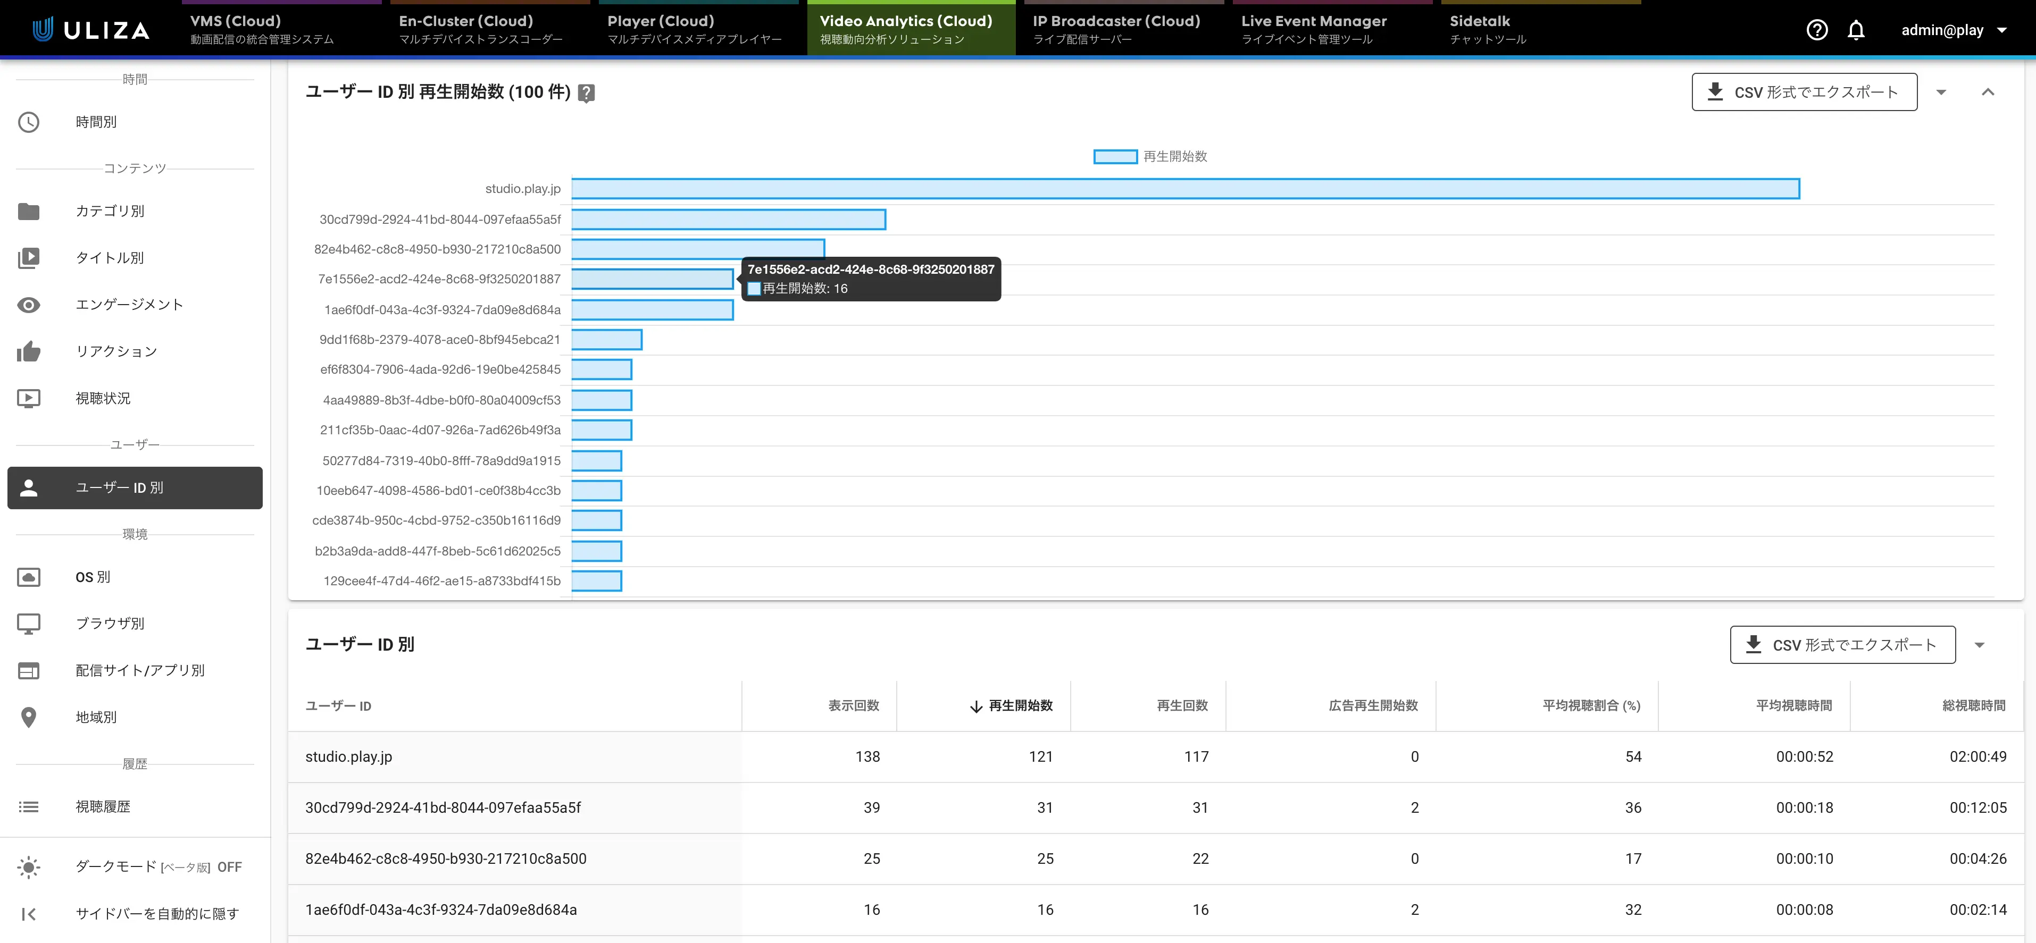Screen dimensions: 2036x943
Task: Switch to IP Broadcaster (Cloud) tab
Action: (1124, 28)
